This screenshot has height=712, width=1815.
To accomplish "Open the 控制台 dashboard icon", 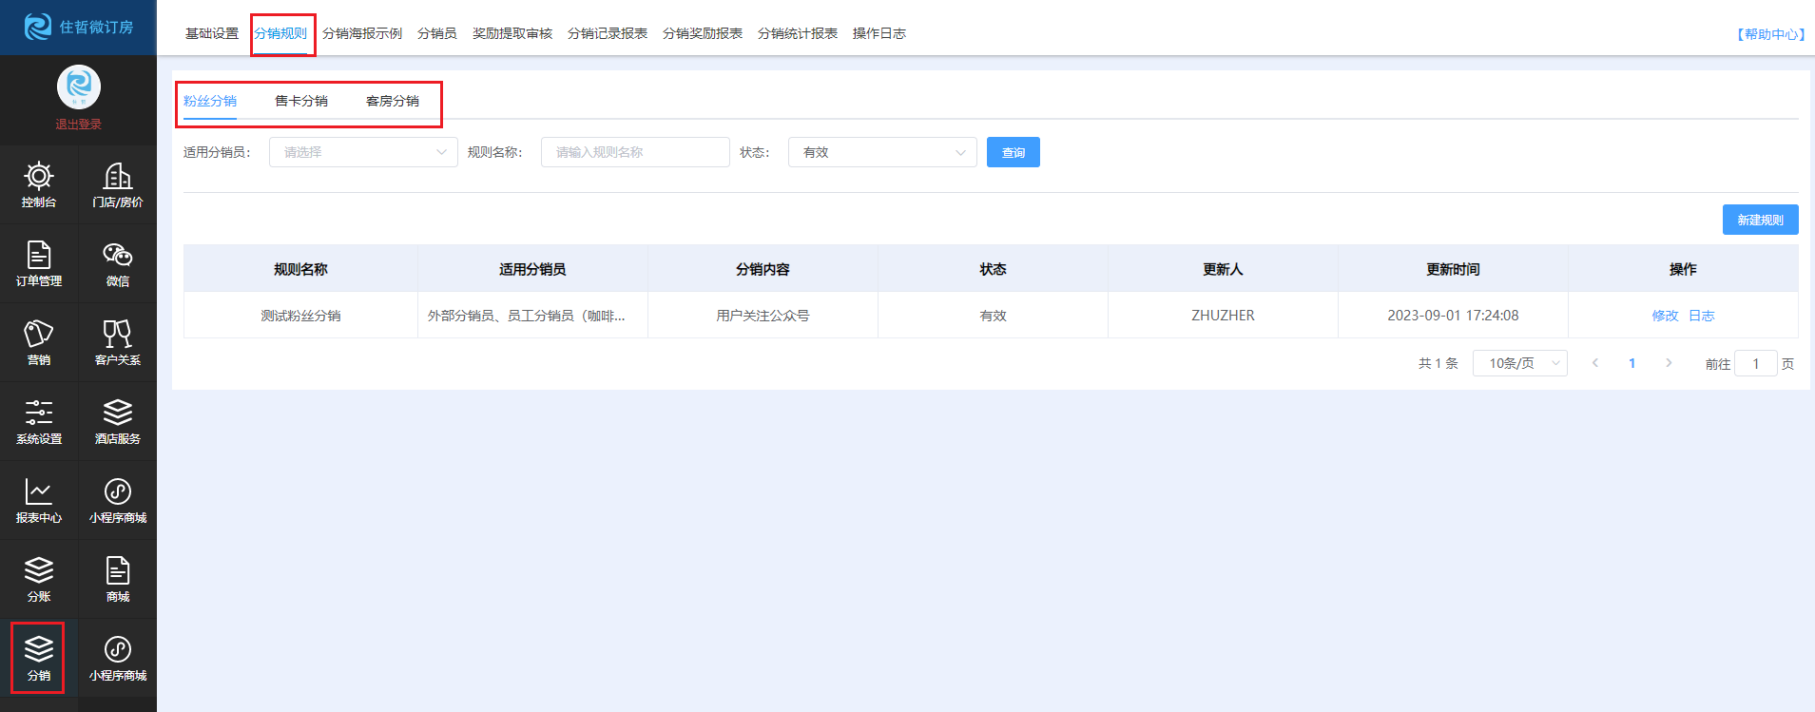I will coord(39,184).
